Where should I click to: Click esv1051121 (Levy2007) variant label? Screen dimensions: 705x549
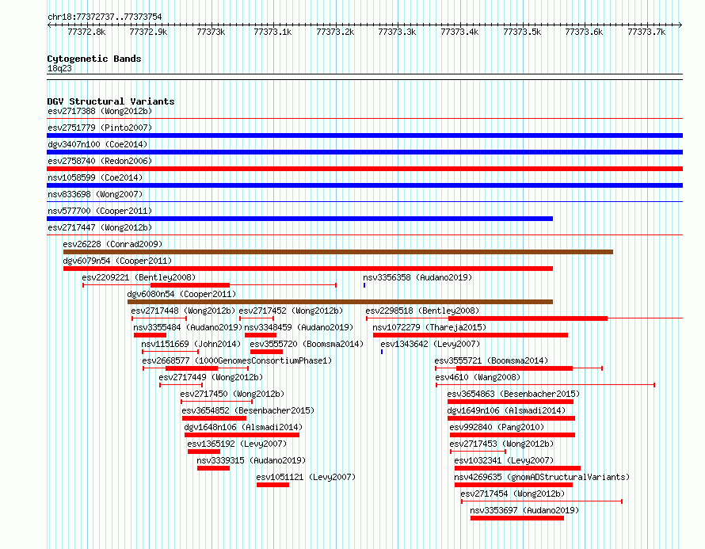(306, 477)
